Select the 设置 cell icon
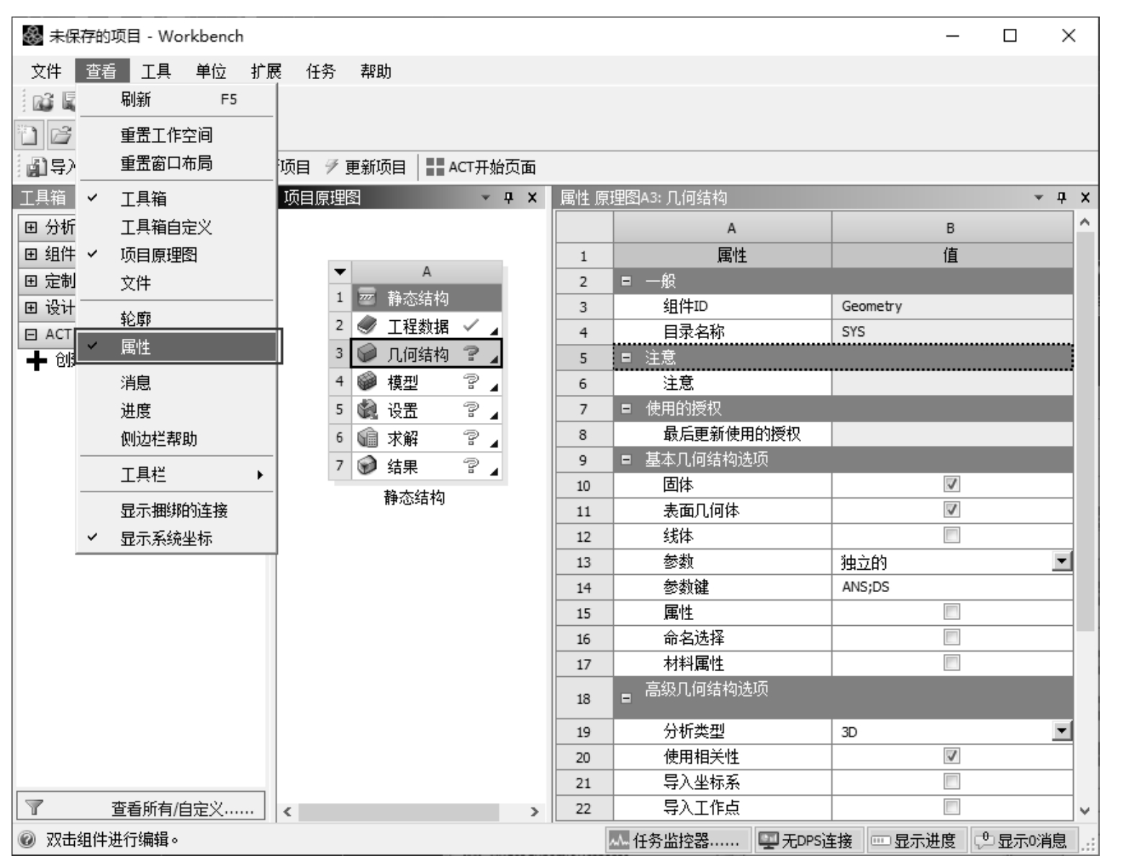 (367, 409)
